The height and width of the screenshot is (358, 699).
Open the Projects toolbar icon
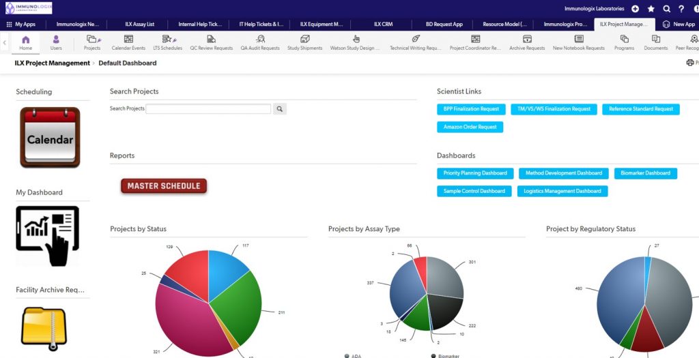click(92, 43)
